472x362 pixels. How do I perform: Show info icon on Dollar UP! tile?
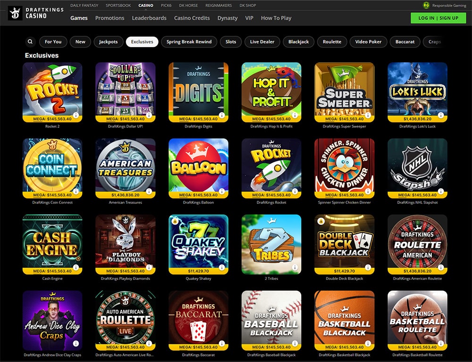click(149, 115)
